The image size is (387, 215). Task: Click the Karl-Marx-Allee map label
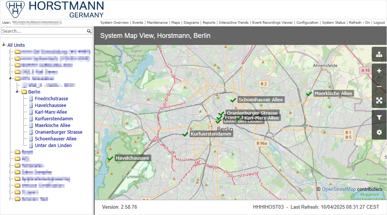[261, 118]
